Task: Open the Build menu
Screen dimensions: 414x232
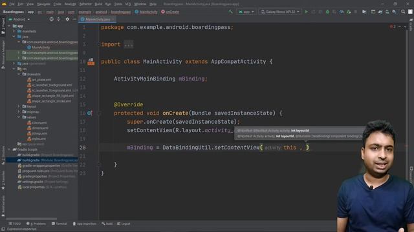Action: pos(98,5)
